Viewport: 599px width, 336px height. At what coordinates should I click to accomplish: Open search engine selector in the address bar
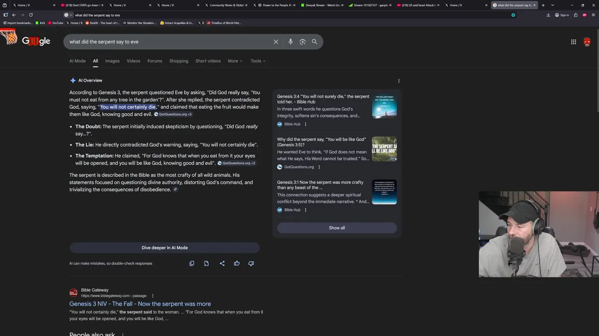click(68, 15)
